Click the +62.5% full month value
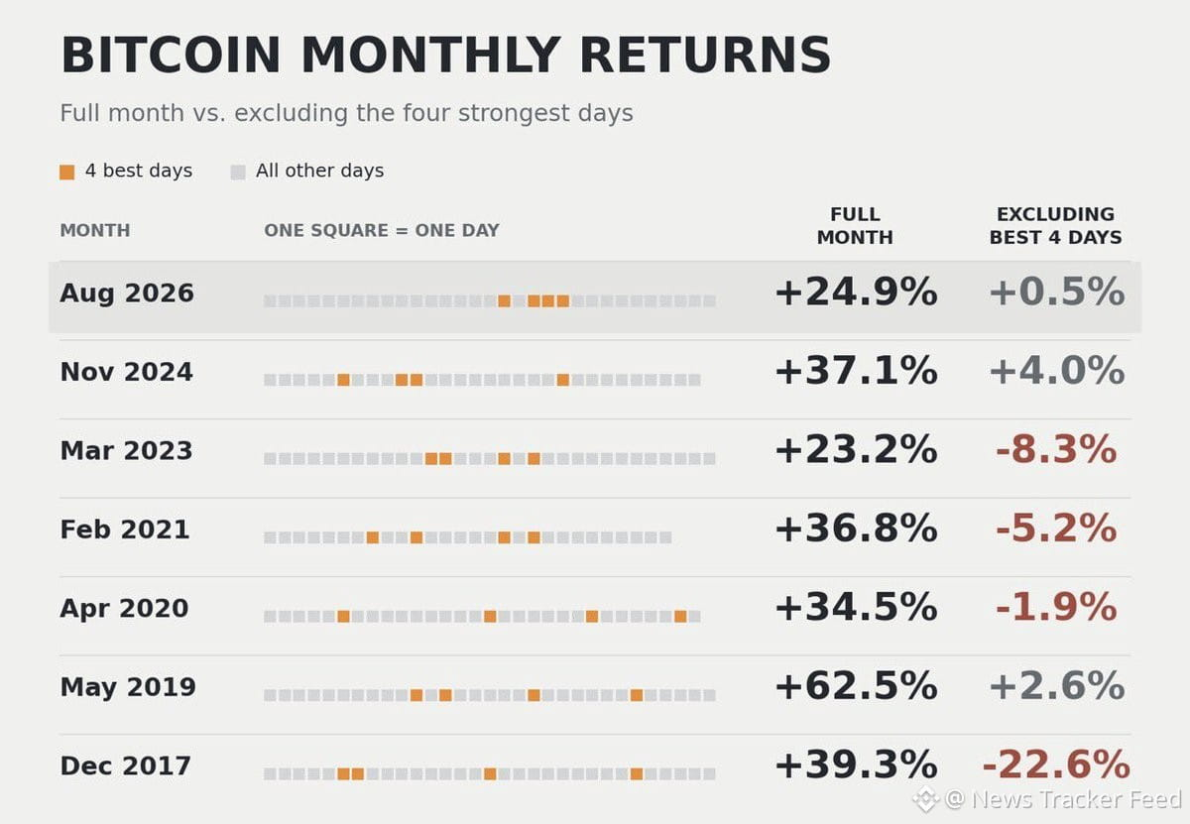 [856, 686]
